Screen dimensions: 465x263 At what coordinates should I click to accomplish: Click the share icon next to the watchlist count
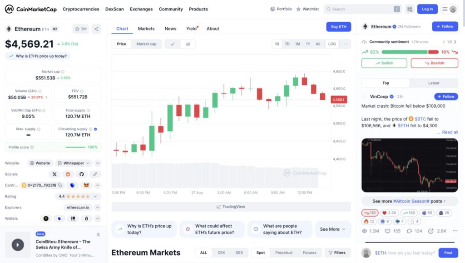point(96,28)
